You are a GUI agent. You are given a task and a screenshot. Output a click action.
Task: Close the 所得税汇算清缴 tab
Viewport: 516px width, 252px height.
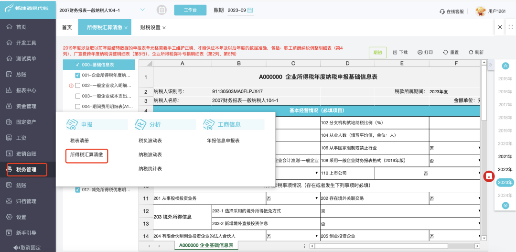coord(126,28)
